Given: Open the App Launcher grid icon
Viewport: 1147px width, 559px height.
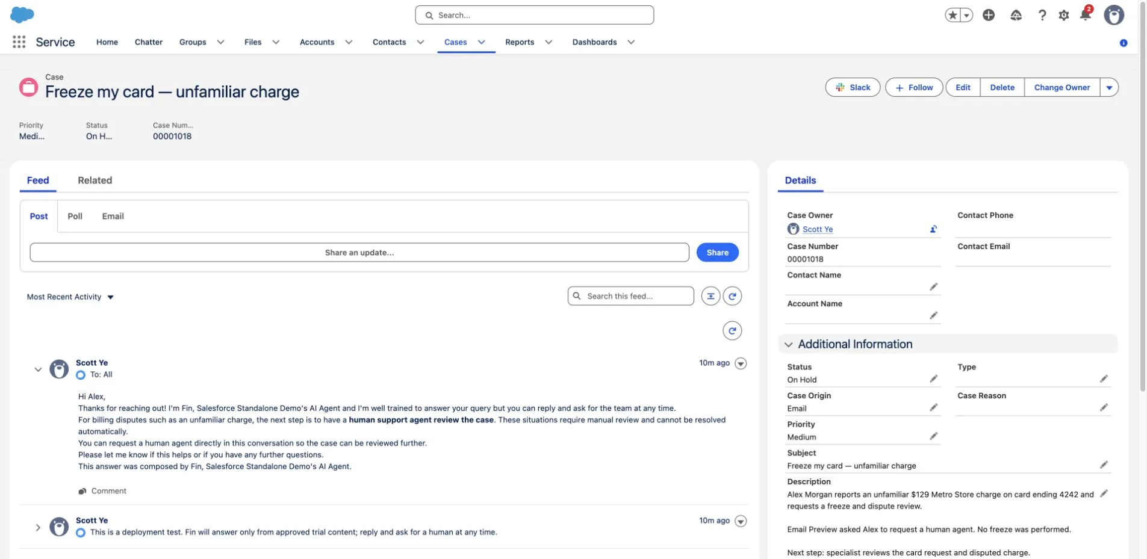Looking at the screenshot, I should (19, 42).
